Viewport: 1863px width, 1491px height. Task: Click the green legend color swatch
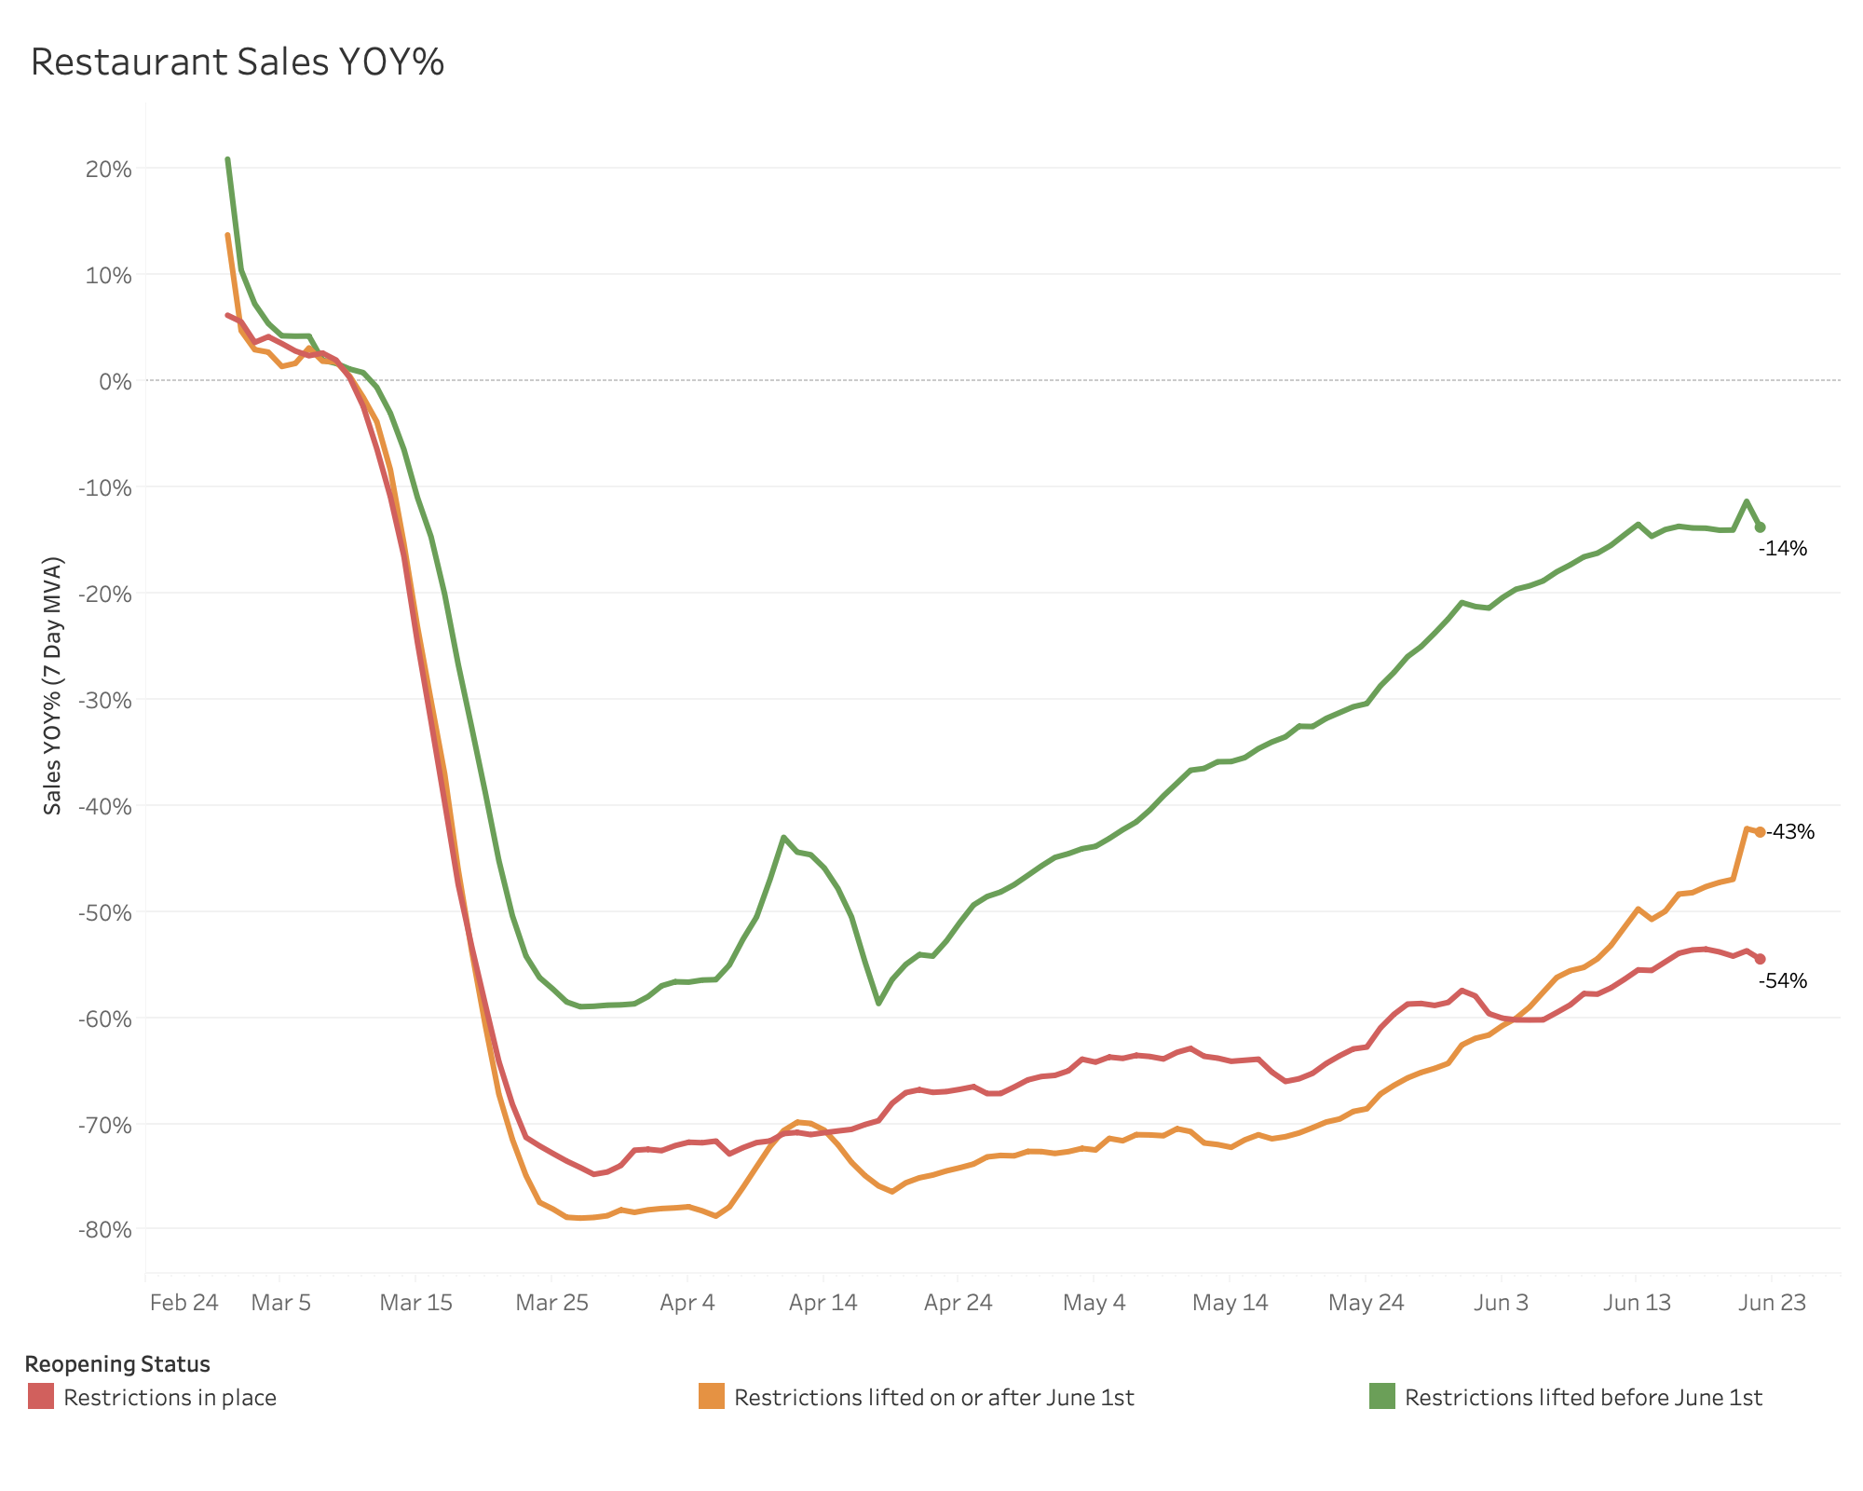tap(1382, 1396)
